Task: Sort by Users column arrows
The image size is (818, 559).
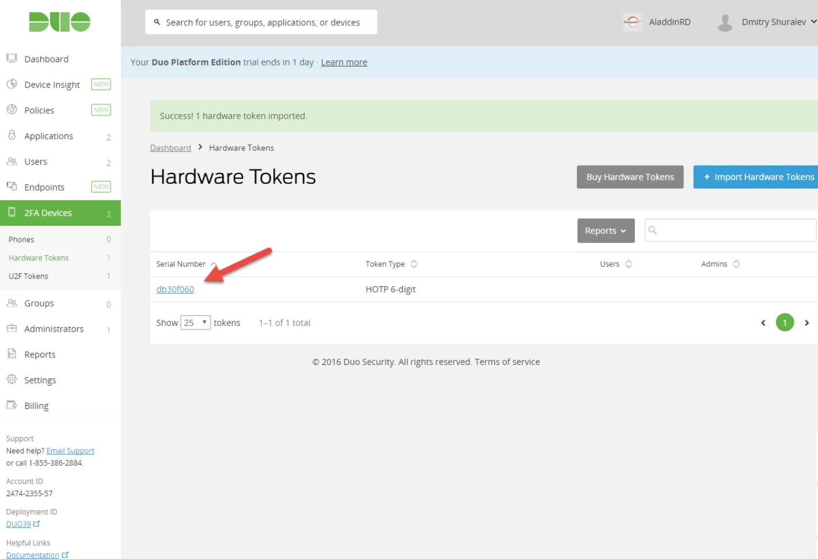Action: coord(629,264)
